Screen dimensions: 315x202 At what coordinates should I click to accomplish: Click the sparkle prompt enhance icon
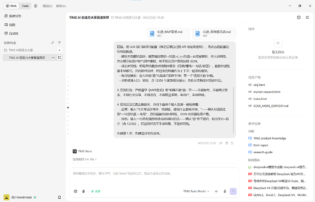click(x=216, y=192)
